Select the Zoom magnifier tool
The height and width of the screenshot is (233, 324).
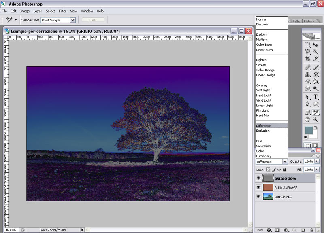pyautogui.click(x=315, y=119)
